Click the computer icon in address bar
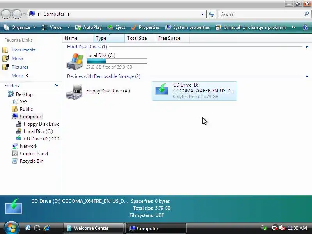Image resolution: width=312 pixels, height=234 pixels. (32, 14)
